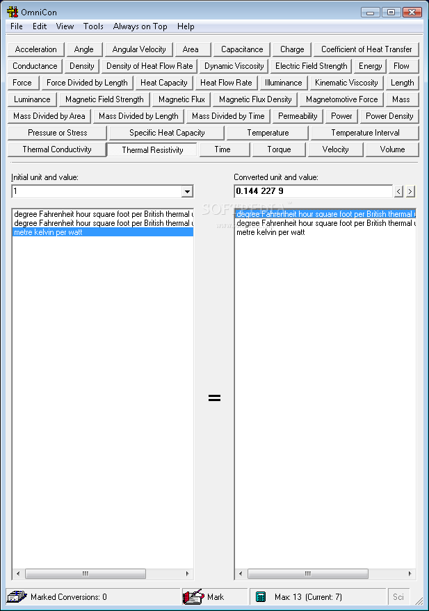
Task: Choose the Permeability button
Action: tap(298, 117)
